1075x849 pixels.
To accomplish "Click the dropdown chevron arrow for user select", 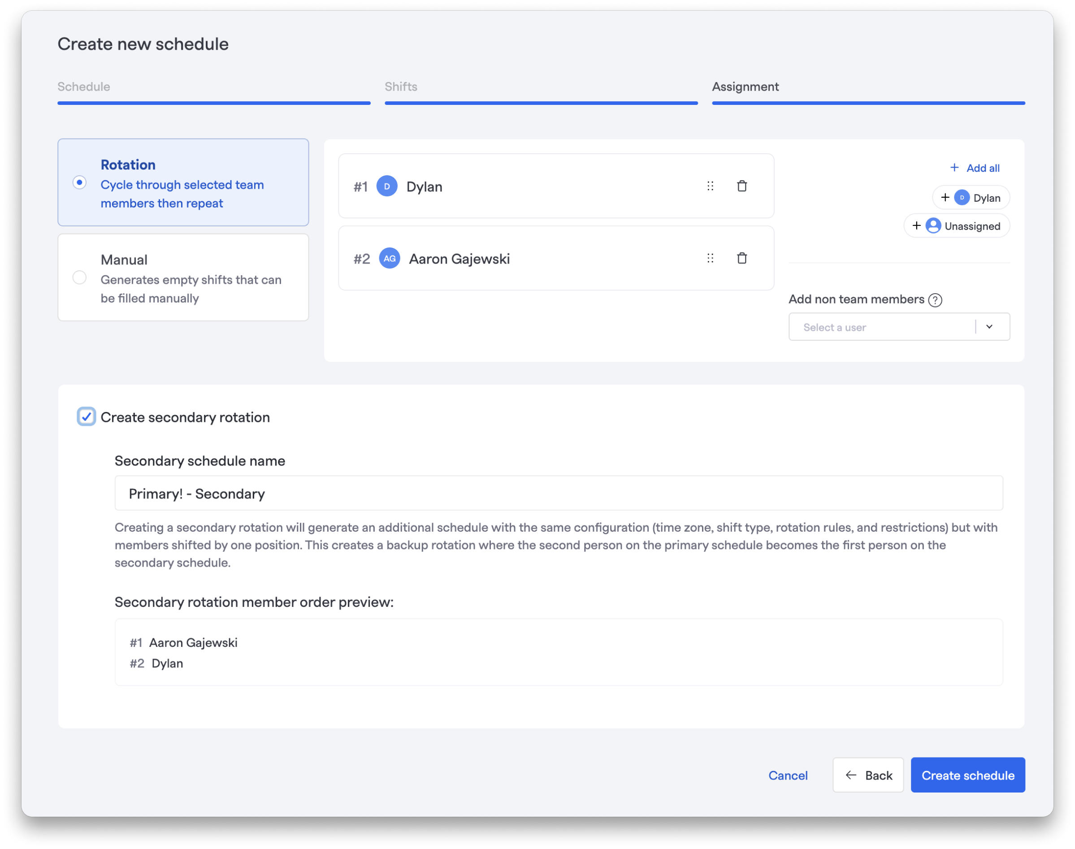I will coord(989,327).
